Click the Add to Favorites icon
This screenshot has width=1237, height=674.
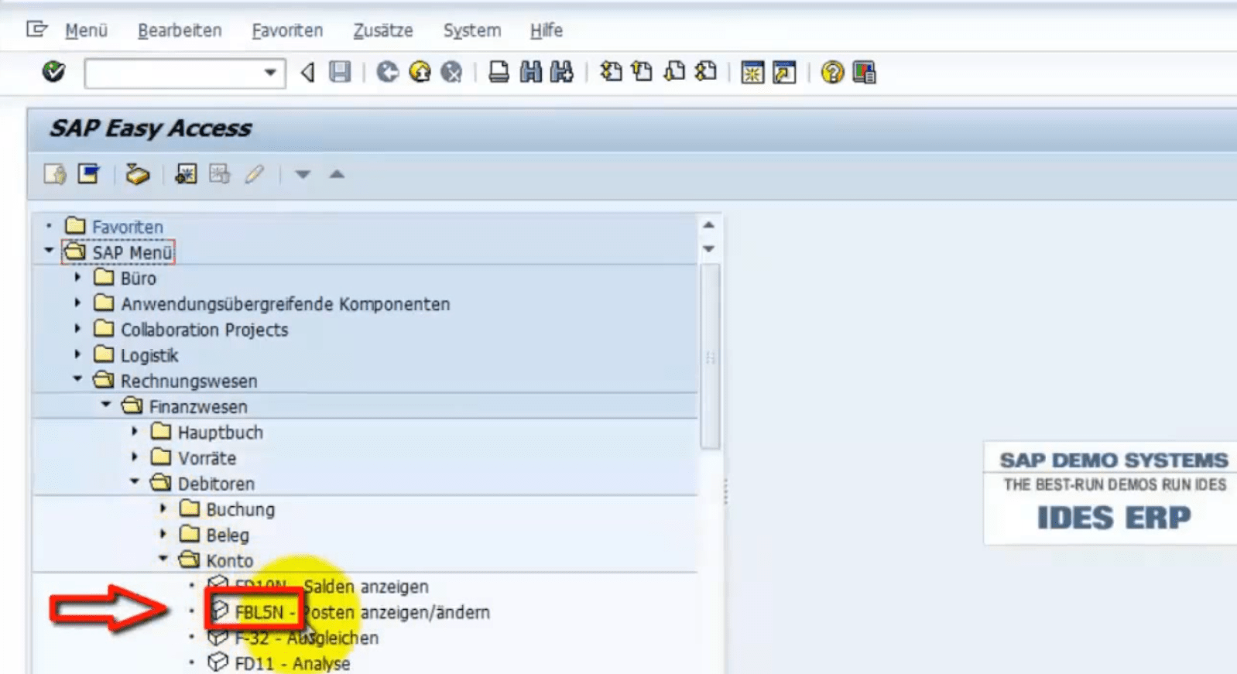pyautogui.click(x=186, y=174)
